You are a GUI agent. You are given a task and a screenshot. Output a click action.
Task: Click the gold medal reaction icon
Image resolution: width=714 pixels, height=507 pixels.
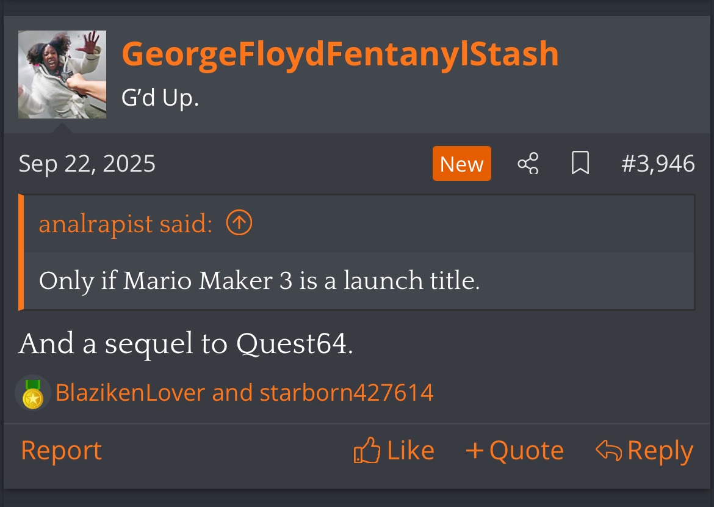pos(32,393)
